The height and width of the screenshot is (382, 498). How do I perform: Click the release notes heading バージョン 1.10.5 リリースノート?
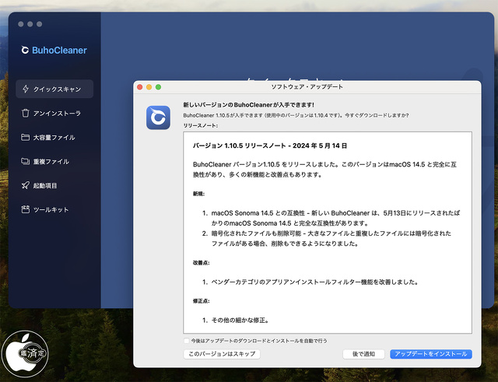[270, 145]
